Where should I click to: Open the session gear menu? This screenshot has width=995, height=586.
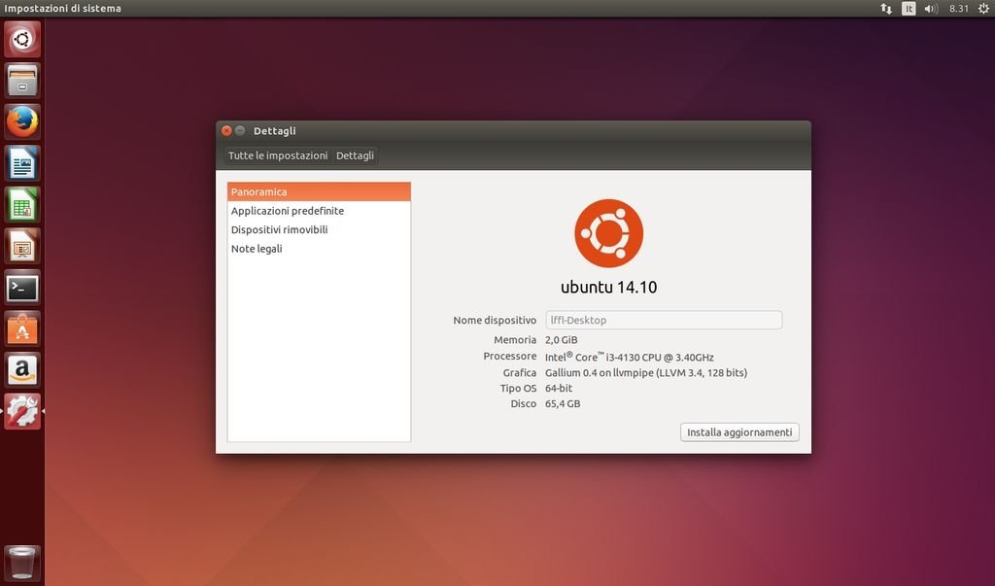click(x=983, y=9)
